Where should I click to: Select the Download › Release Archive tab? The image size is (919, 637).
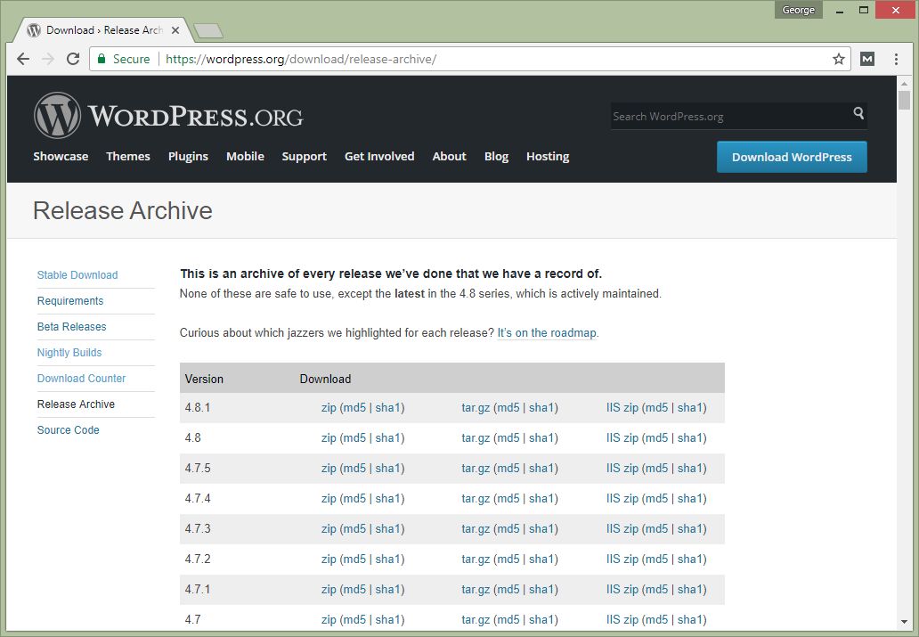point(103,30)
